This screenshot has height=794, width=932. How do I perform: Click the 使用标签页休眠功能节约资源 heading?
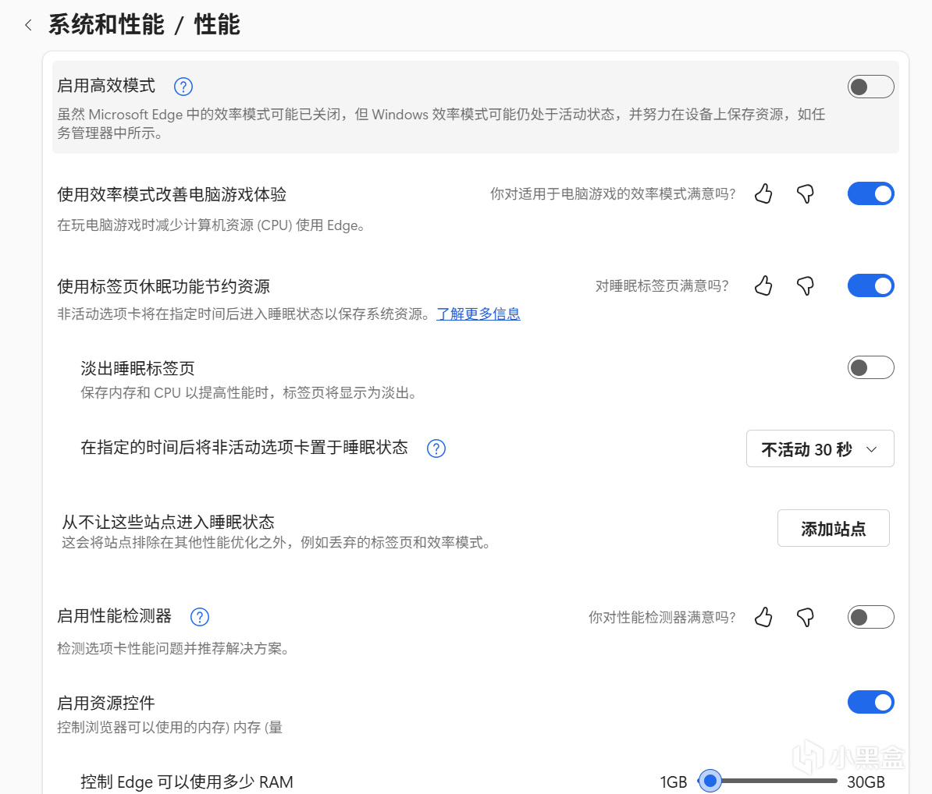coord(163,286)
